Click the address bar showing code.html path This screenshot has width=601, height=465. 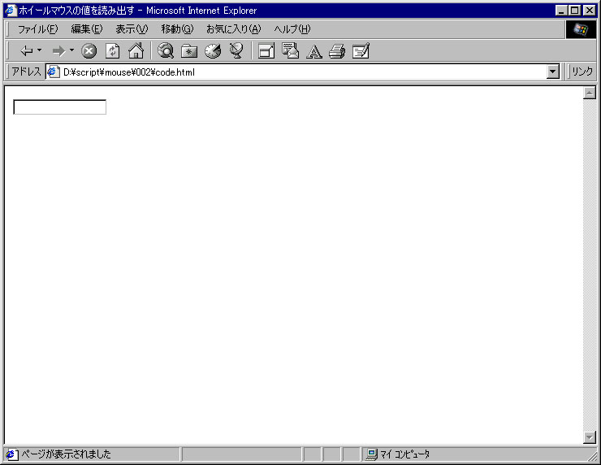(297, 72)
